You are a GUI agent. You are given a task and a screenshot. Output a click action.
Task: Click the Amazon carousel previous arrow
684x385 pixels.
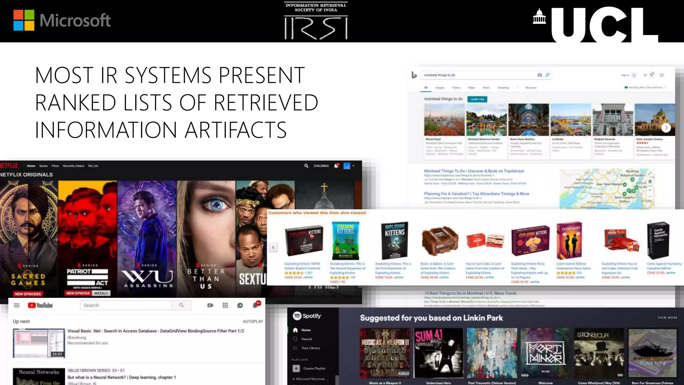click(x=273, y=247)
